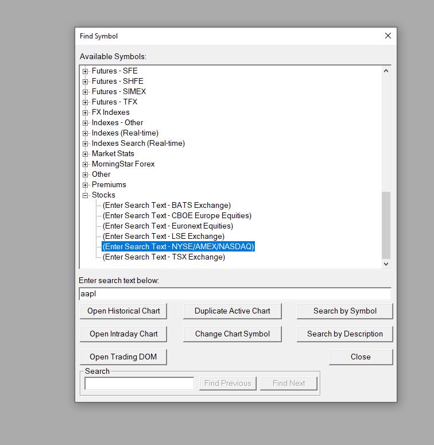Image resolution: width=434 pixels, height=445 pixels.
Task: Select the Market Stats label
Action: (113, 153)
